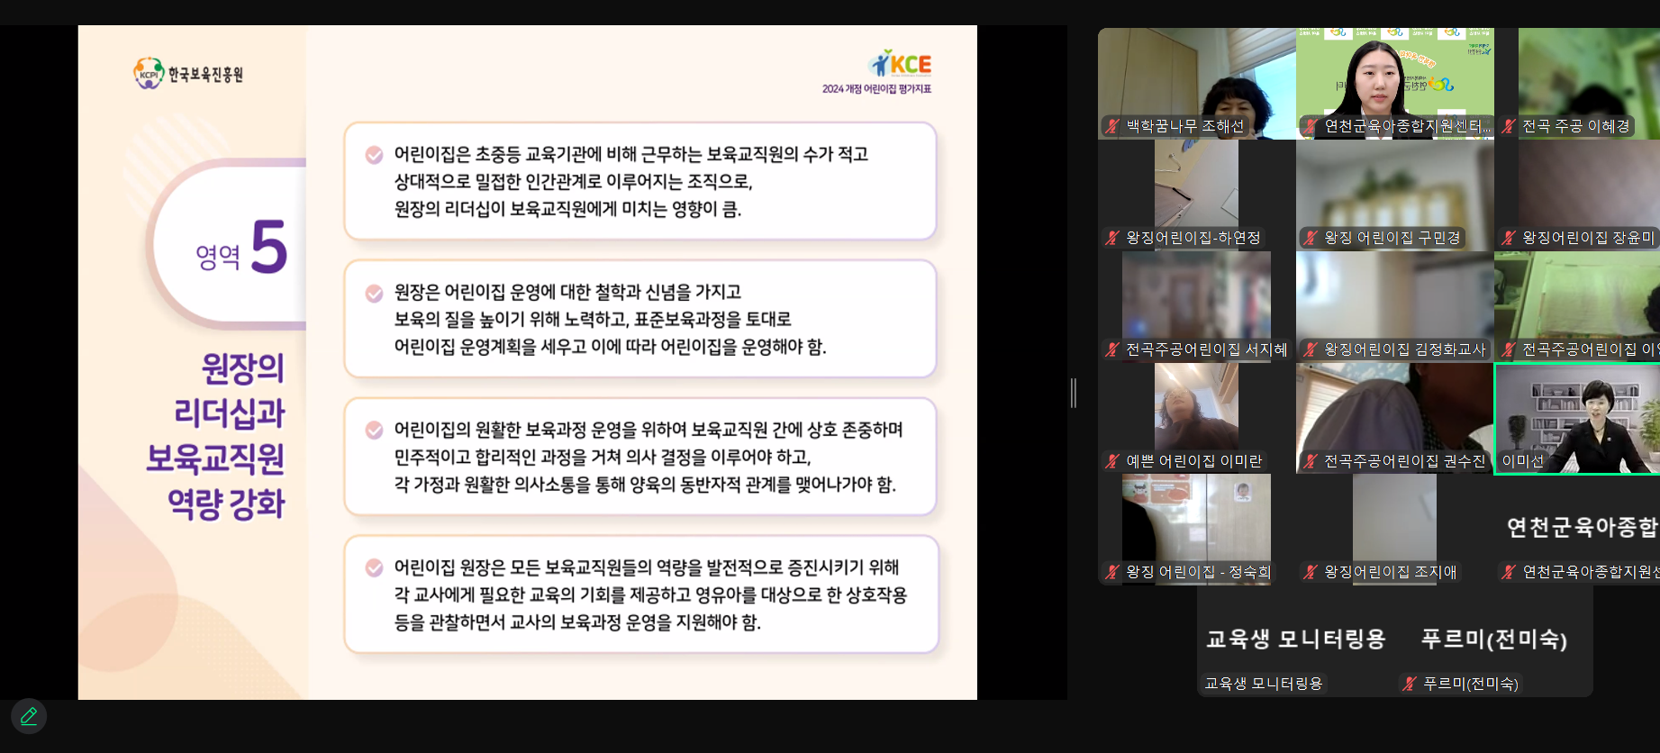Select the presenter video tile 연천군육아종합지원센터
Viewport: 1660px width, 753px height.
[1394, 84]
